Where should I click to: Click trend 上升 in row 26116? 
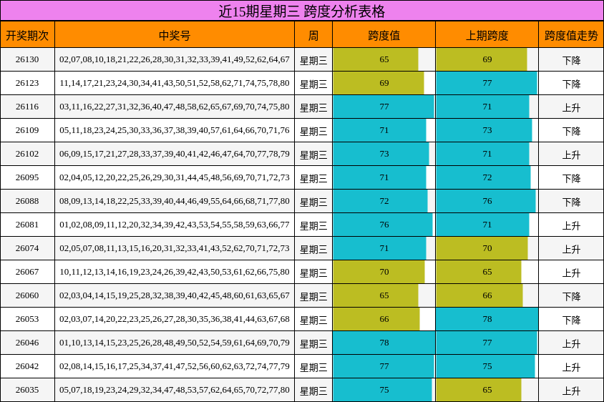click(x=571, y=108)
